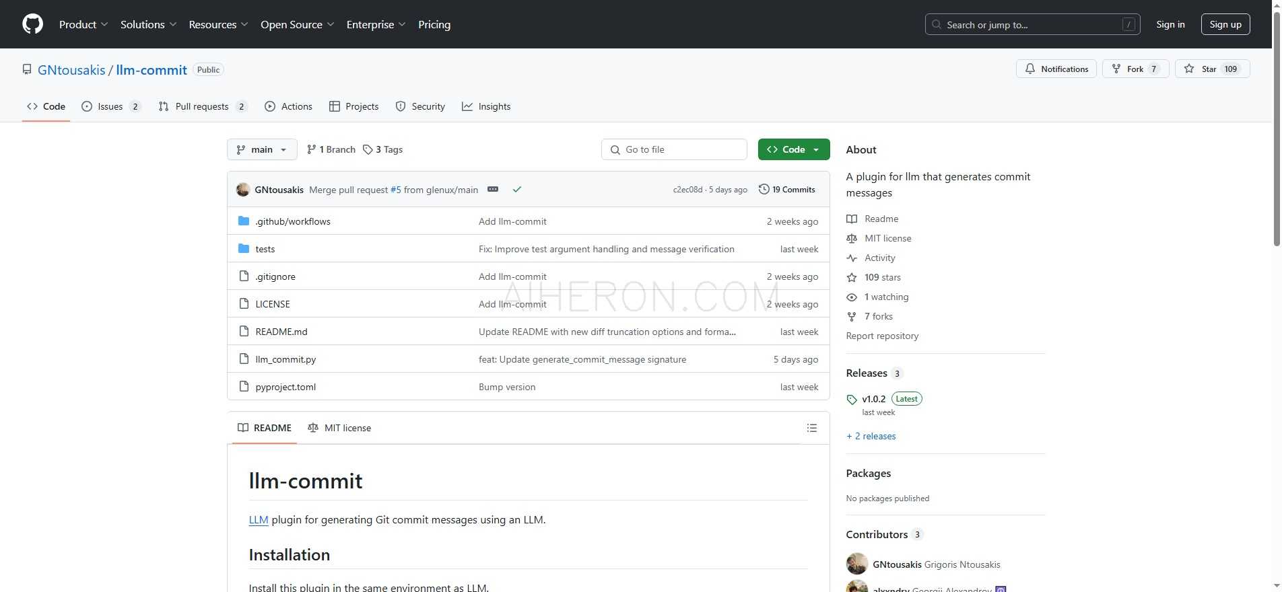Open llm-commit repository link
The height and width of the screenshot is (592, 1282).
click(151, 70)
